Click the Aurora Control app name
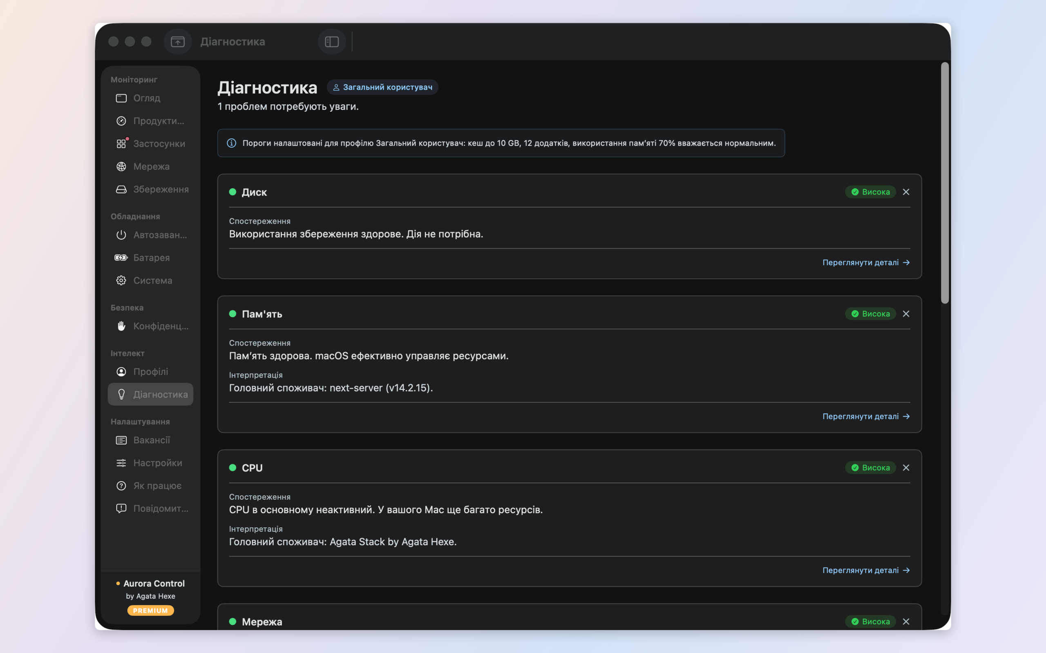The image size is (1046, 653). tap(154, 584)
